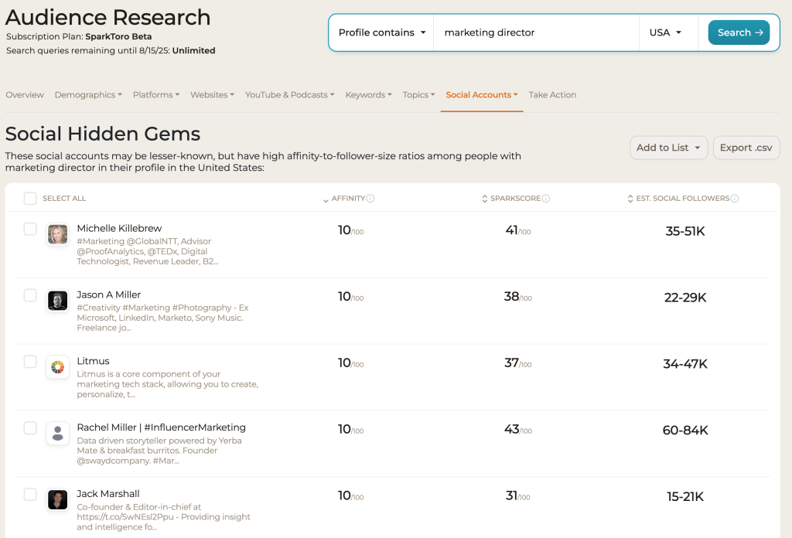Open the Michelle Killebrew name link
Screen dimensions: 792x538
click(119, 228)
